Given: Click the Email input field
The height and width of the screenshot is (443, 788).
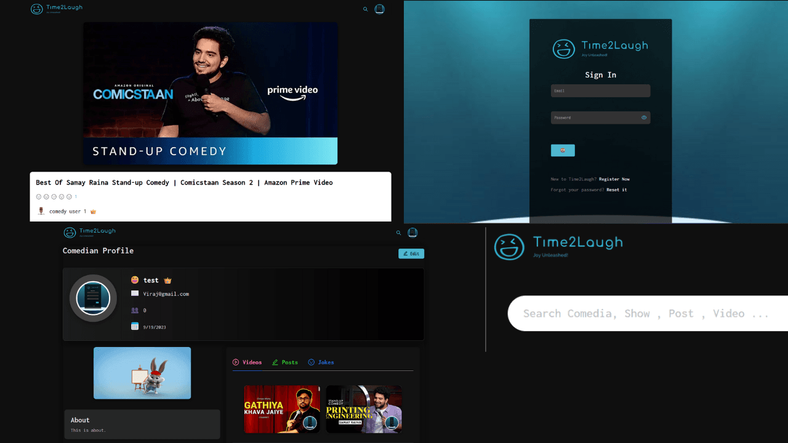Looking at the screenshot, I should click(x=600, y=90).
